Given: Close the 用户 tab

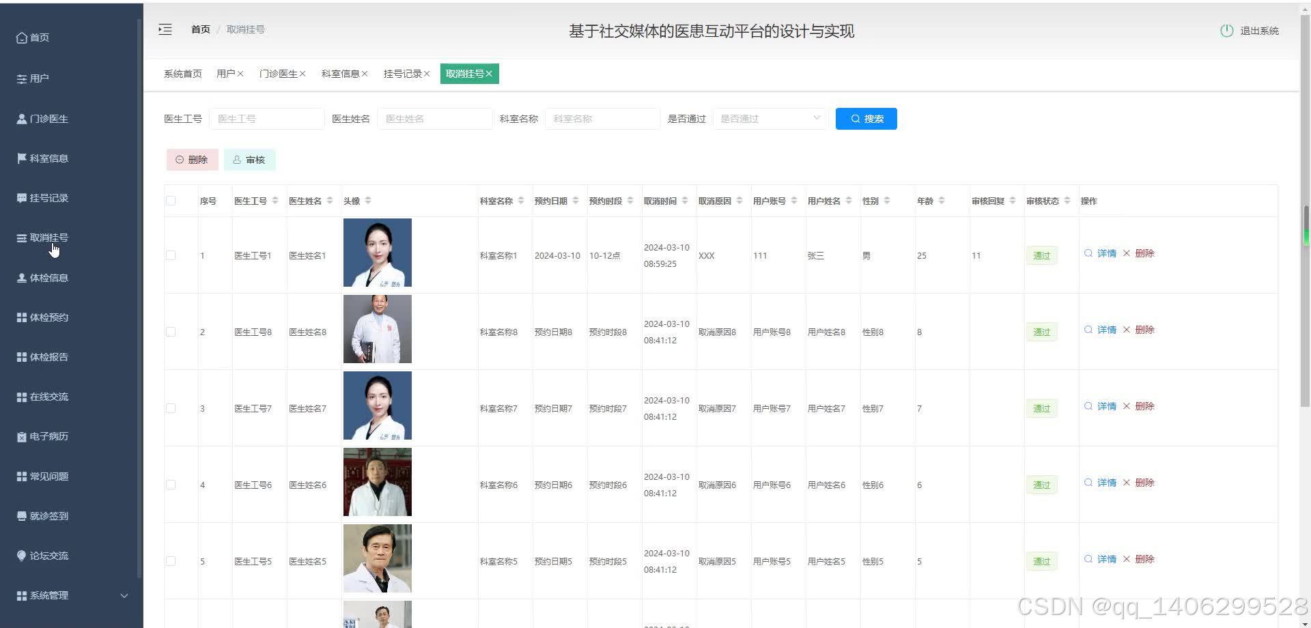Looking at the screenshot, I should pyautogui.click(x=240, y=74).
